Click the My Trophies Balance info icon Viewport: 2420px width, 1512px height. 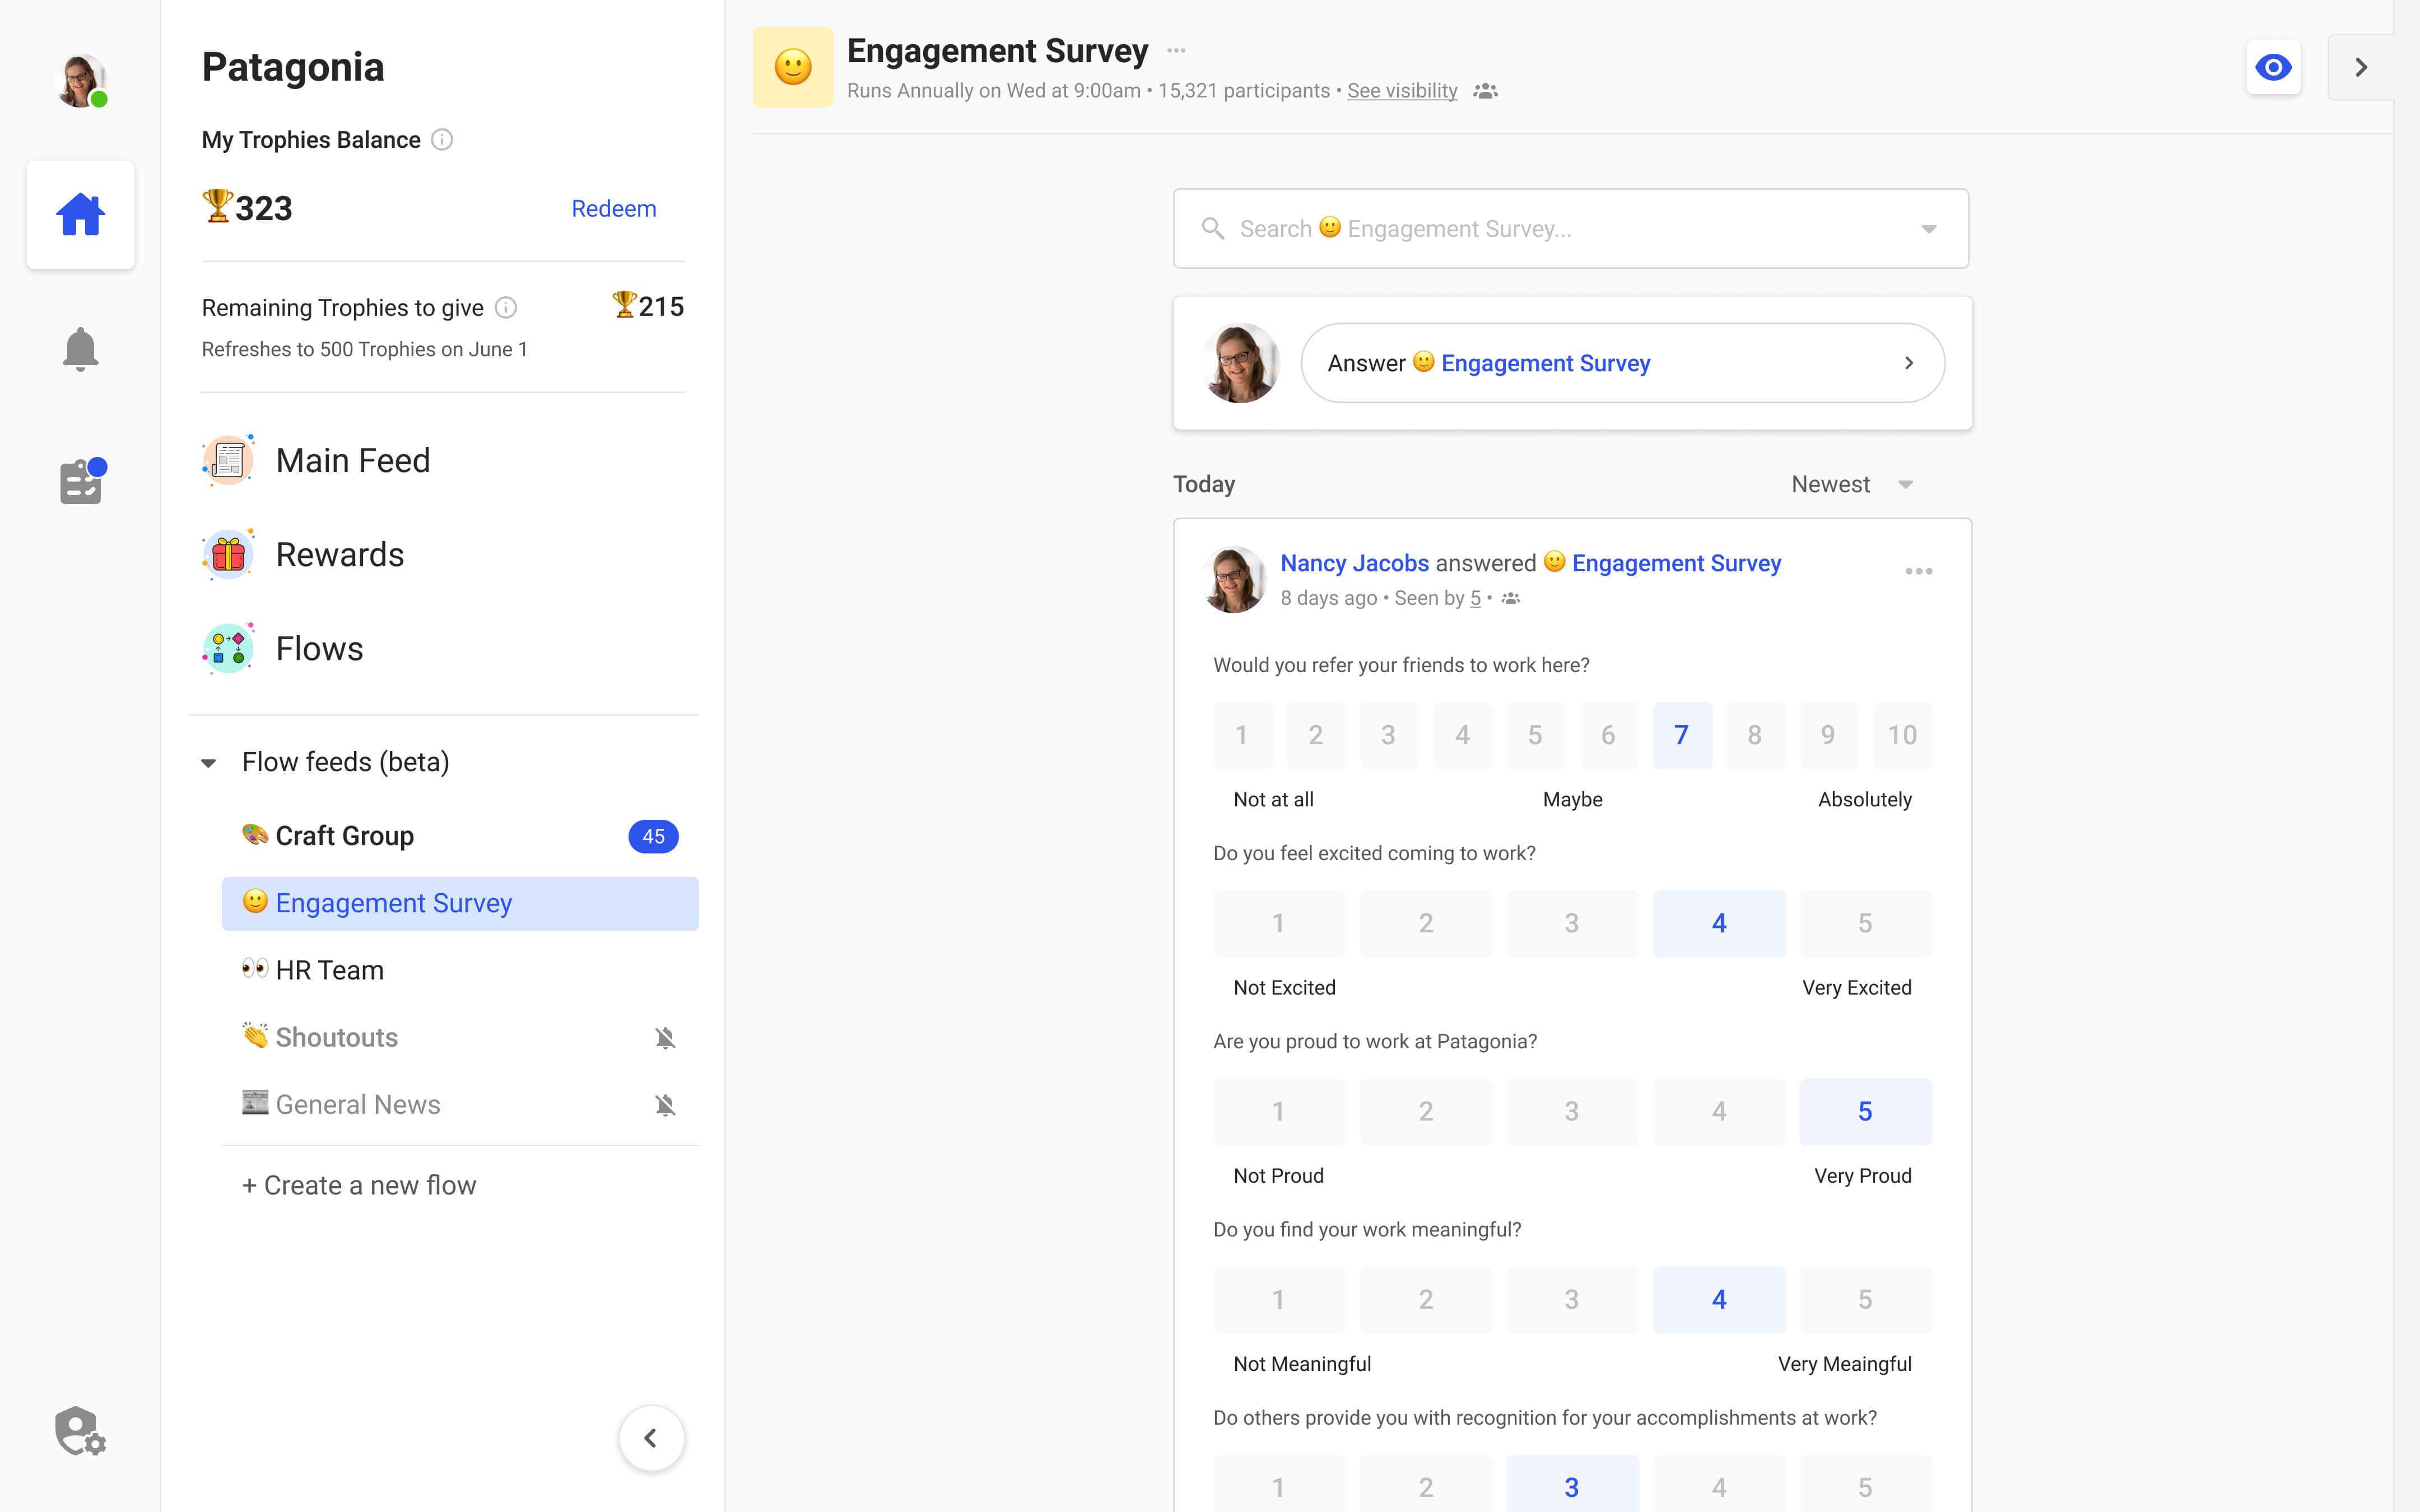(x=442, y=140)
